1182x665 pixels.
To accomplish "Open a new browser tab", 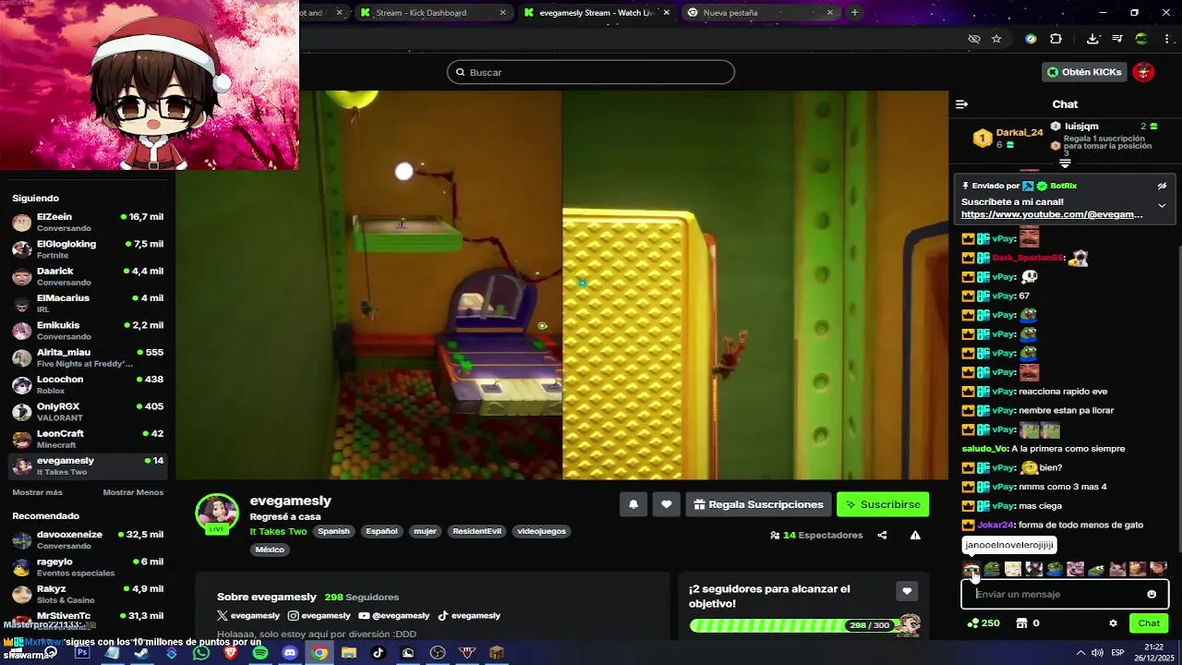I will (854, 13).
